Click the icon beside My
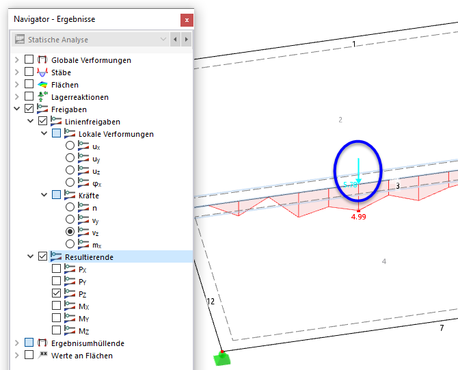Viewport: 458px width, 370px height. (70, 318)
